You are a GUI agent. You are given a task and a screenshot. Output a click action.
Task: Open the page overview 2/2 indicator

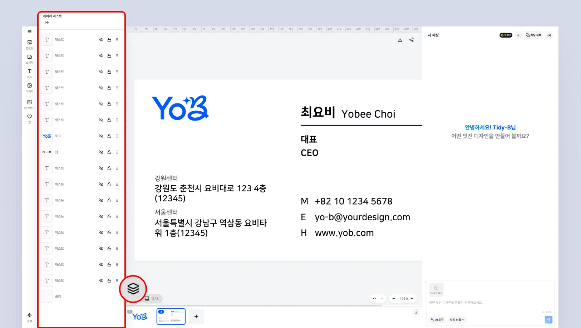(x=153, y=298)
